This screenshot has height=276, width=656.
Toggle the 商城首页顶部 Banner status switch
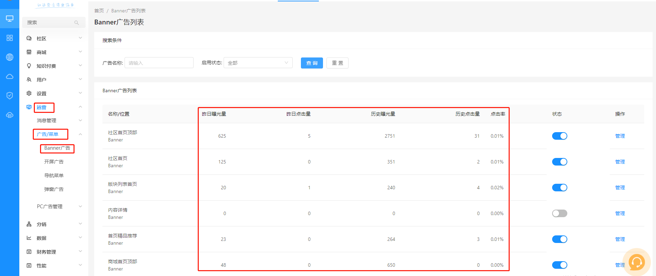coord(559,265)
